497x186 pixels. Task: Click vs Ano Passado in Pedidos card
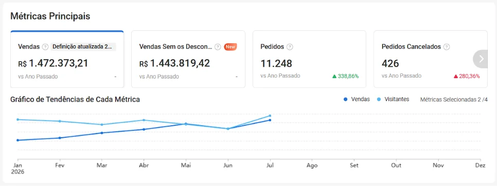pyautogui.click(x=280, y=76)
